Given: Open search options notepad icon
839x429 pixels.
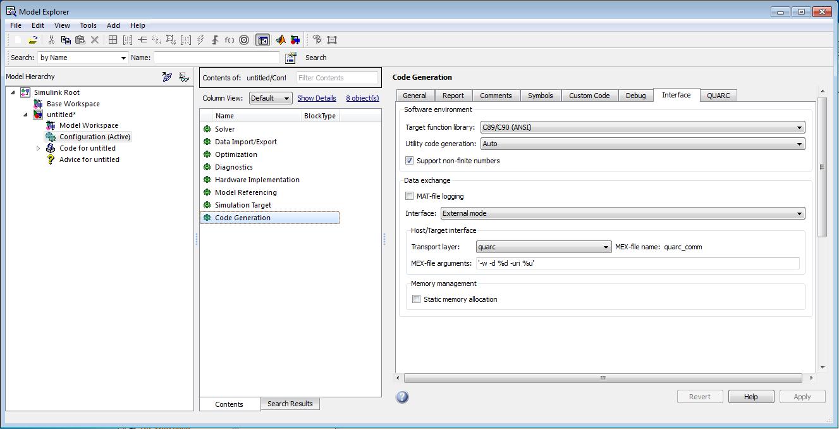Looking at the screenshot, I should 291,58.
